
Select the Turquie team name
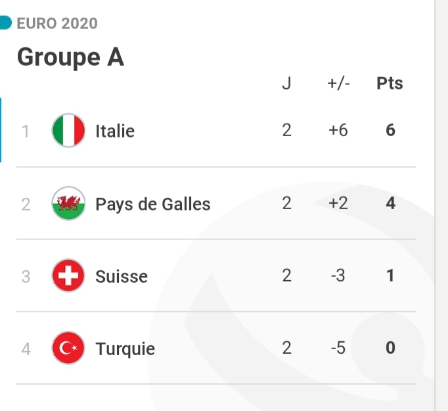(125, 349)
